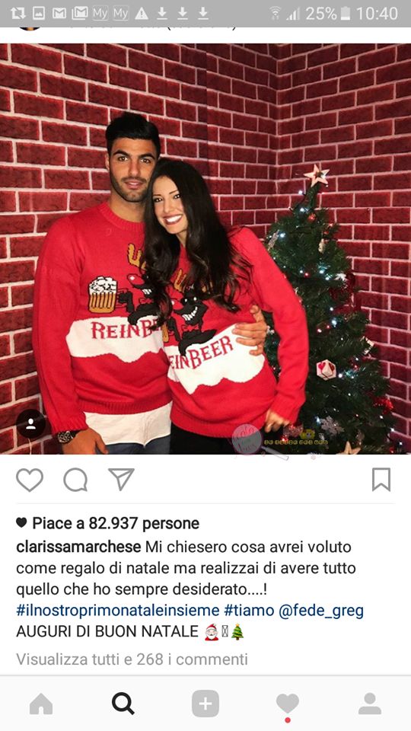Tap the warning triangle notification icon
Screen dimensions: 411x731
(142, 14)
